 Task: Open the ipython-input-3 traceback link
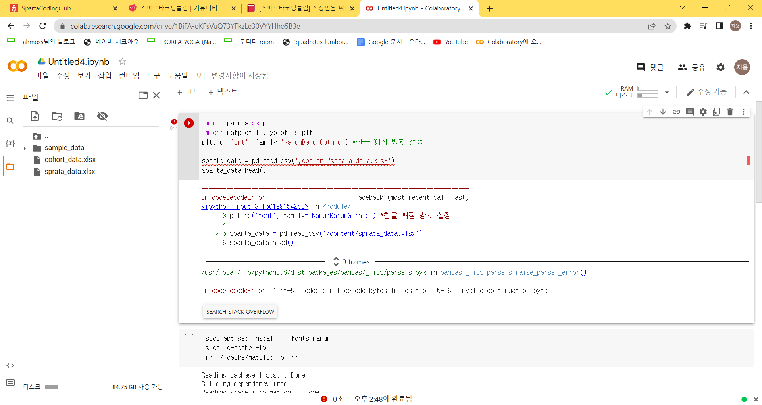point(254,206)
